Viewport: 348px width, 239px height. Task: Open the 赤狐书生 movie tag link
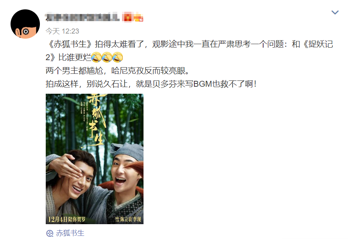70,233
